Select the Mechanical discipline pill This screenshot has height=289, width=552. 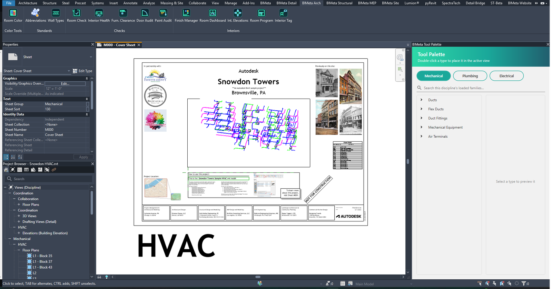434,76
